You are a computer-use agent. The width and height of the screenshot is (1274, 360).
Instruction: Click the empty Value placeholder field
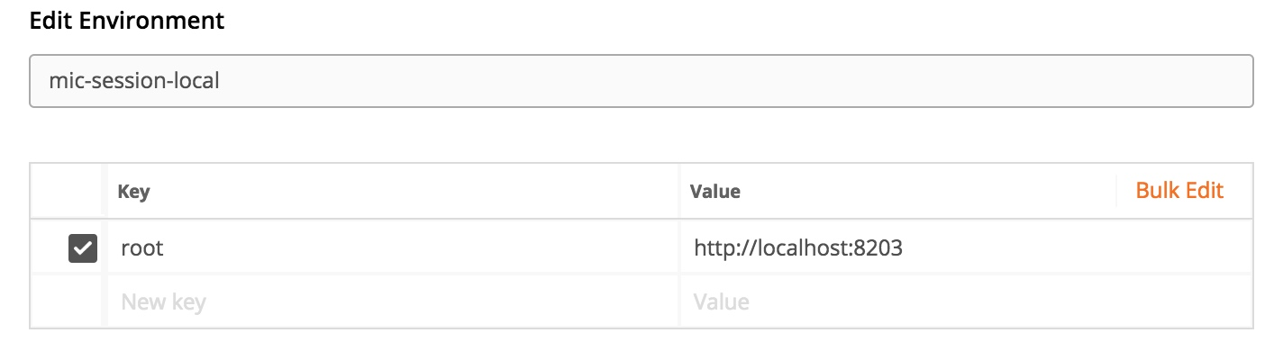[966, 301]
